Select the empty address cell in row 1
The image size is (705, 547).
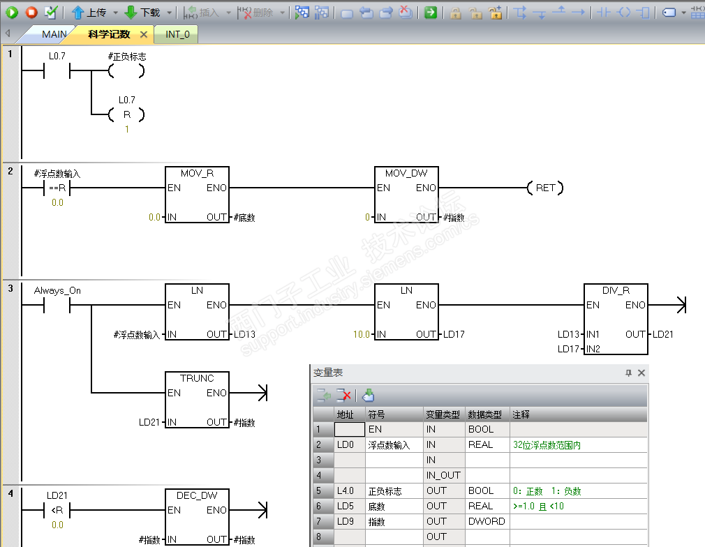[x=349, y=430]
